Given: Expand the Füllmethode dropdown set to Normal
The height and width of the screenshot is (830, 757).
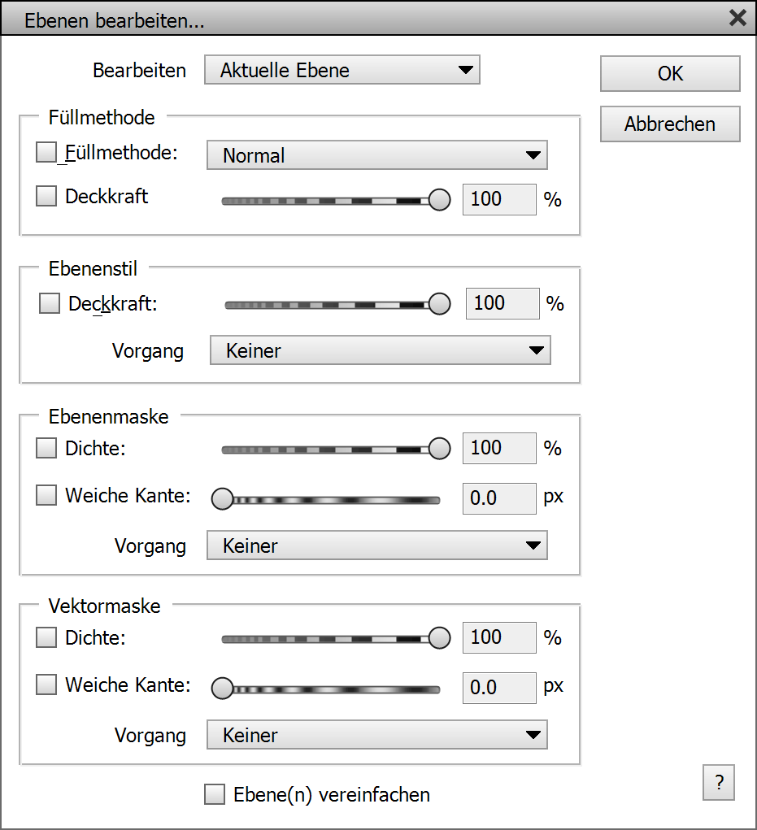Looking at the screenshot, I should (x=377, y=154).
